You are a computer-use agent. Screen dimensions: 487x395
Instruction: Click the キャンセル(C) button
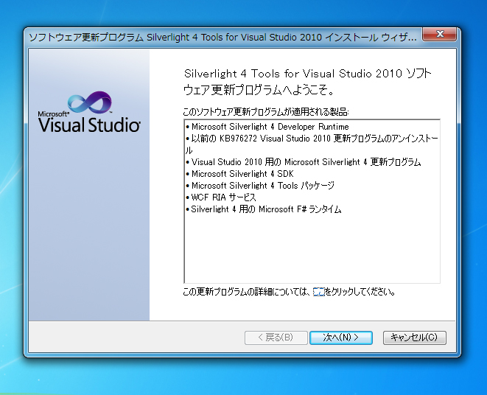(414, 338)
